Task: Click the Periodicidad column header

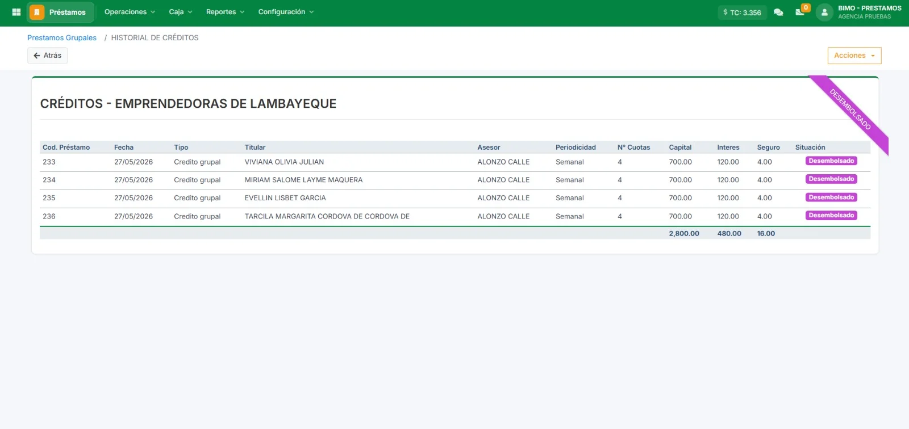Action: coord(576,148)
